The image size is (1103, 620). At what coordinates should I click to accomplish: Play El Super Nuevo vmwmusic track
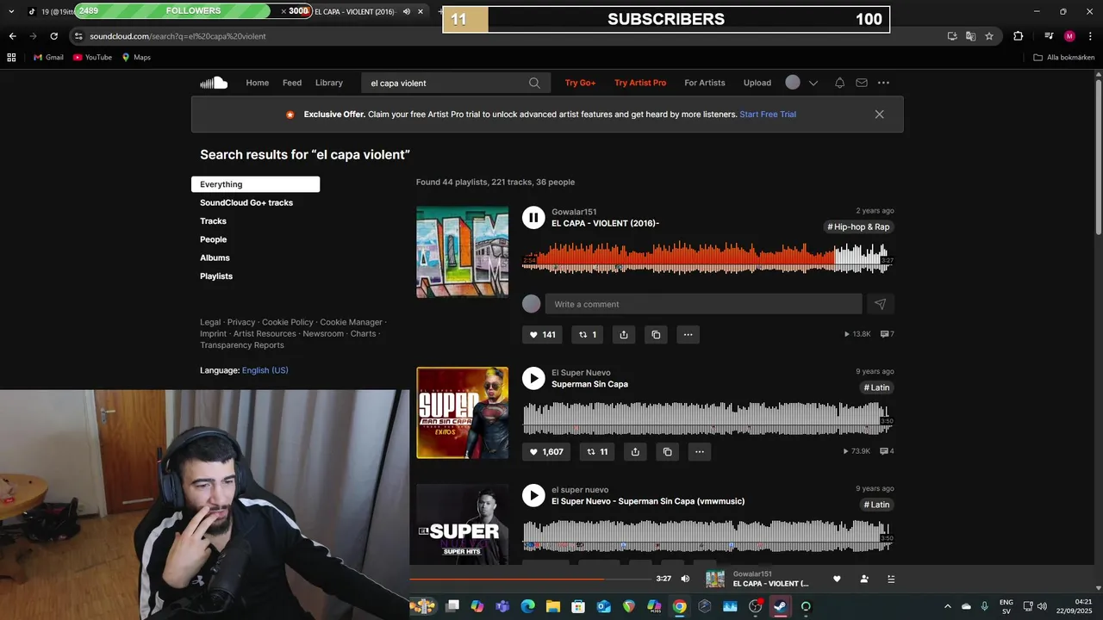point(533,496)
